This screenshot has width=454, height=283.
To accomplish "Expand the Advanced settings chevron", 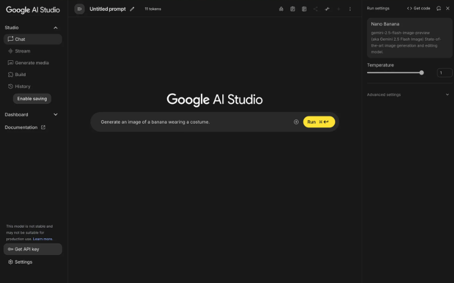I will pyautogui.click(x=447, y=95).
